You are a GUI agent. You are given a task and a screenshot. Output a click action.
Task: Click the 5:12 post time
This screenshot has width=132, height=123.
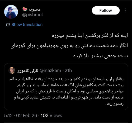pos(8,116)
